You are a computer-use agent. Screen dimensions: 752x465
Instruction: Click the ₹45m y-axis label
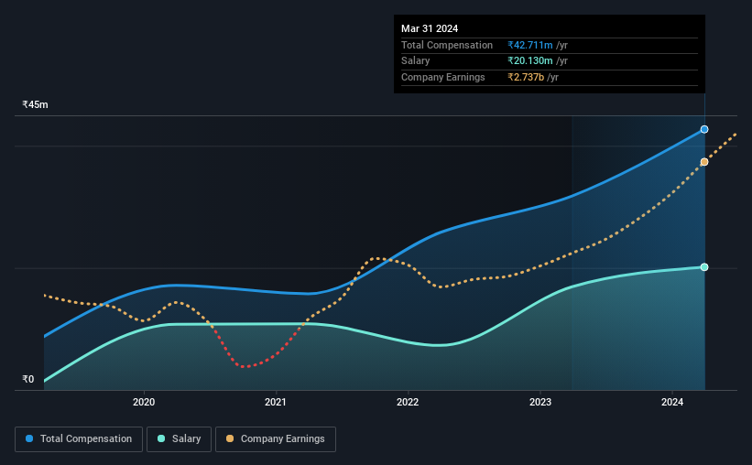[x=35, y=104]
